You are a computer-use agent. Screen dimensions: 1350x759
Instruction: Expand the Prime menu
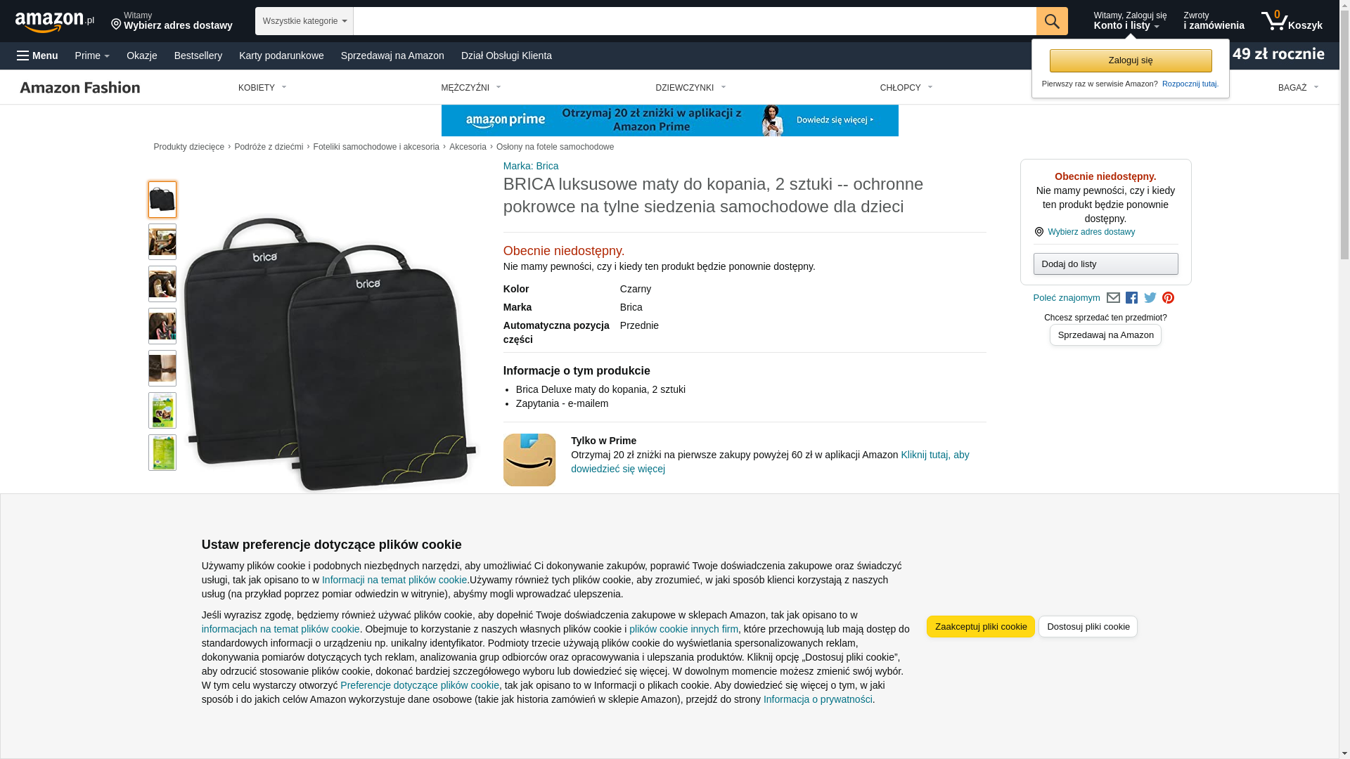[x=92, y=56]
